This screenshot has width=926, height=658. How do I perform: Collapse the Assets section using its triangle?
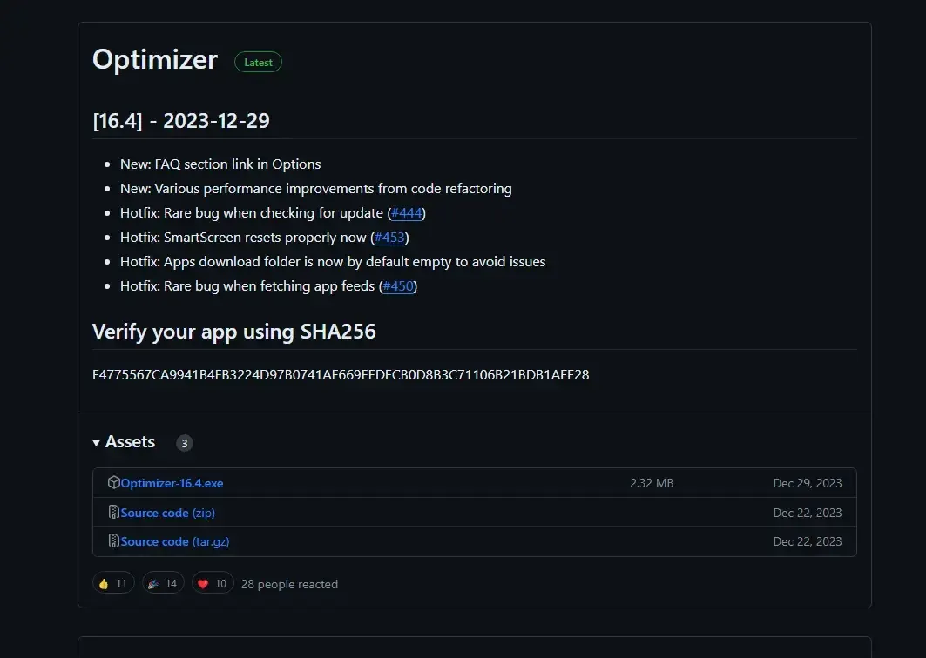click(97, 443)
